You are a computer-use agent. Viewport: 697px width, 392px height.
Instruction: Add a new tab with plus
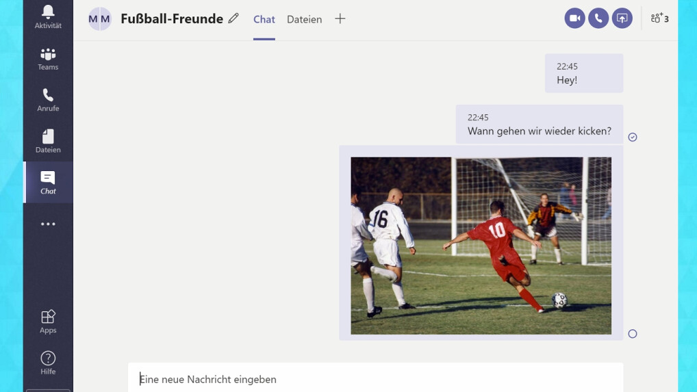point(340,18)
